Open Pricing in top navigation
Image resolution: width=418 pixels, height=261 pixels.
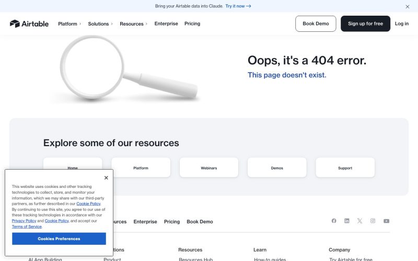[x=192, y=23]
